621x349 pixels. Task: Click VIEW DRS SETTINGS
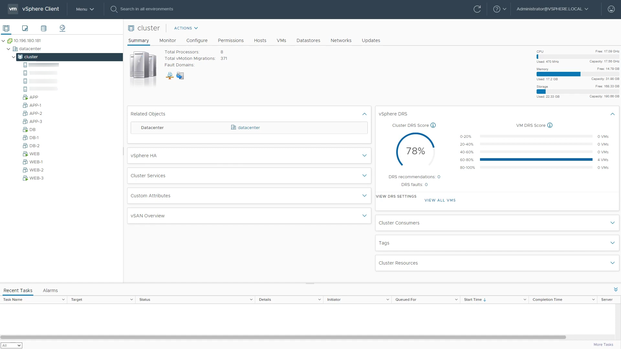396,196
